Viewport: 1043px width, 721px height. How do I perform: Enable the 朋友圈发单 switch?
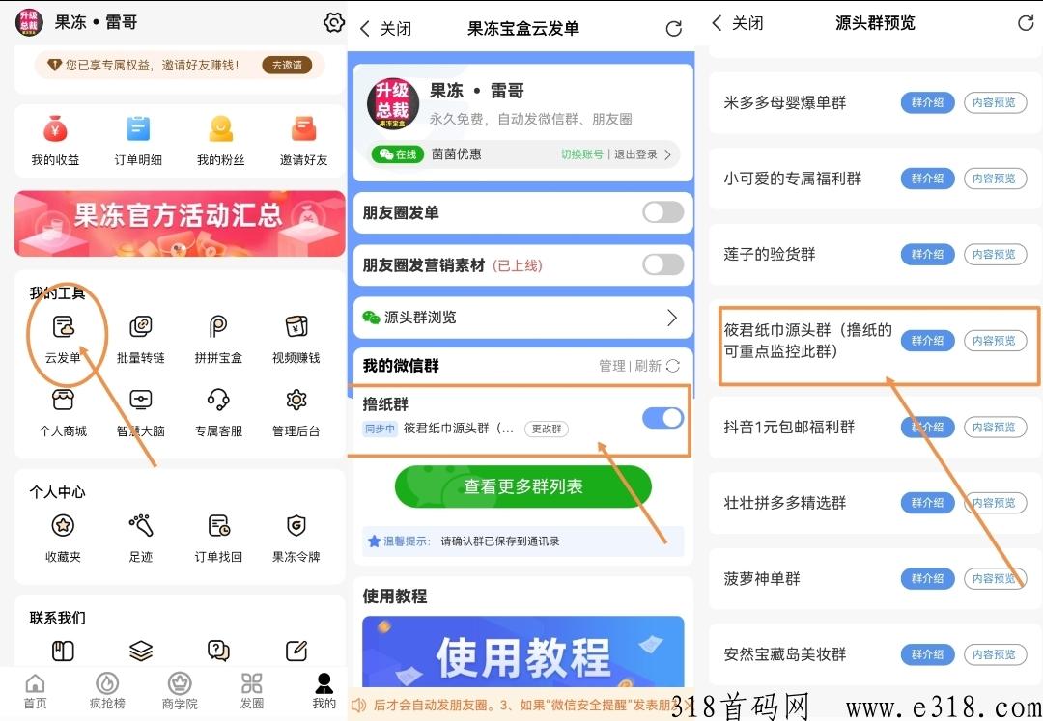pos(662,212)
